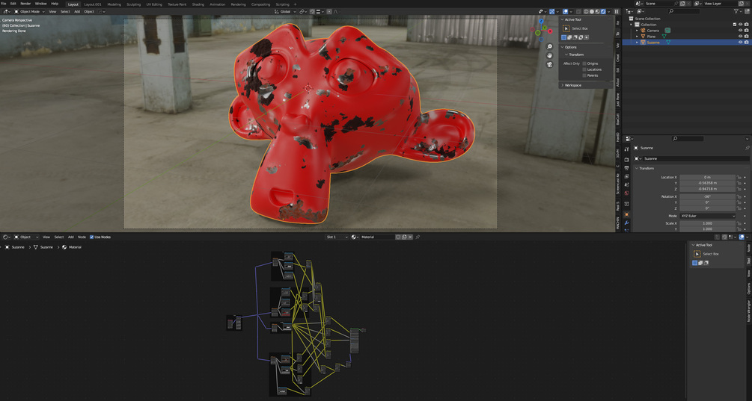
Task: Choose the Subtract selection mode icon
Action: (575, 37)
